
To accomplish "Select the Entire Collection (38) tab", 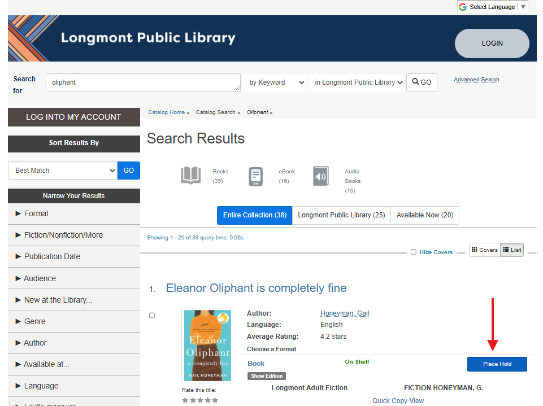I will [x=254, y=215].
